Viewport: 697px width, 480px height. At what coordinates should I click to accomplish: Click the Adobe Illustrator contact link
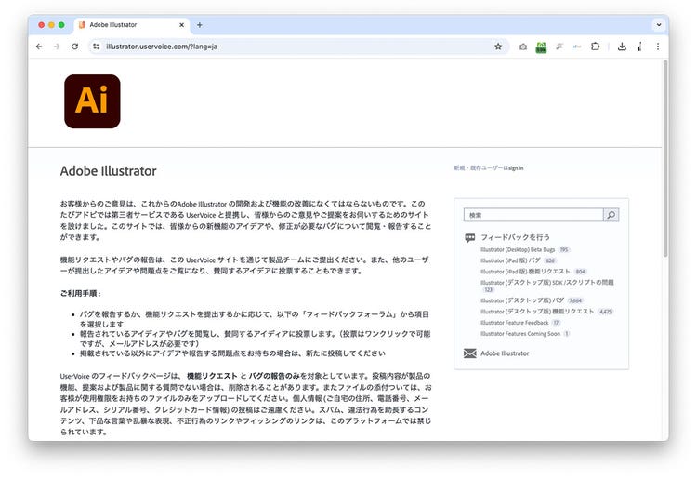(x=505, y=353)
